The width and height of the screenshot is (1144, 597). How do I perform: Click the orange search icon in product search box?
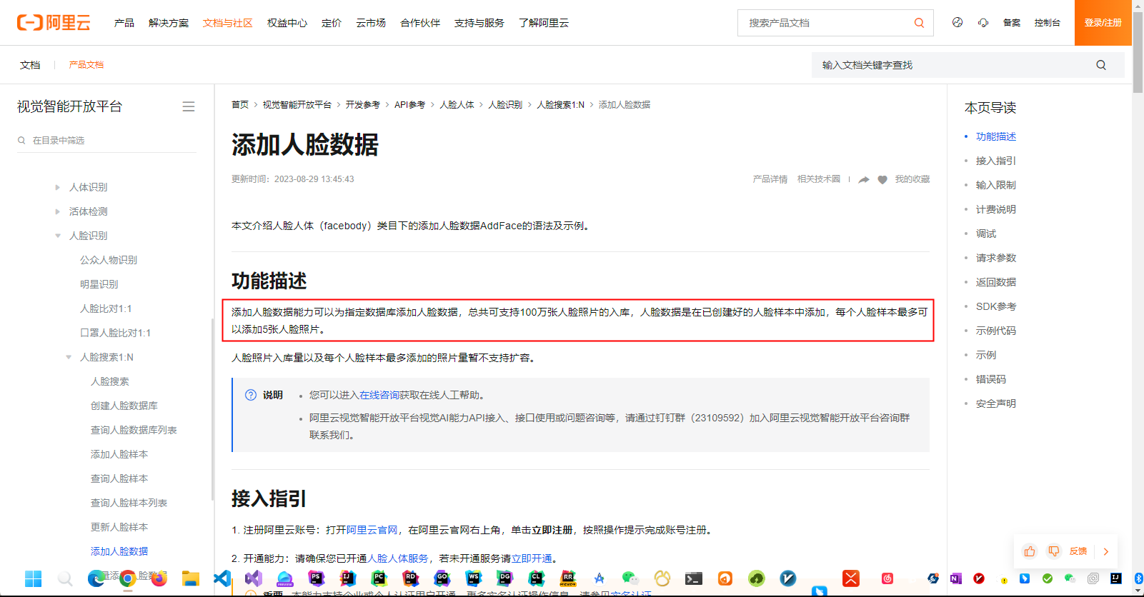pyautogui.click(x=919, y=23)
